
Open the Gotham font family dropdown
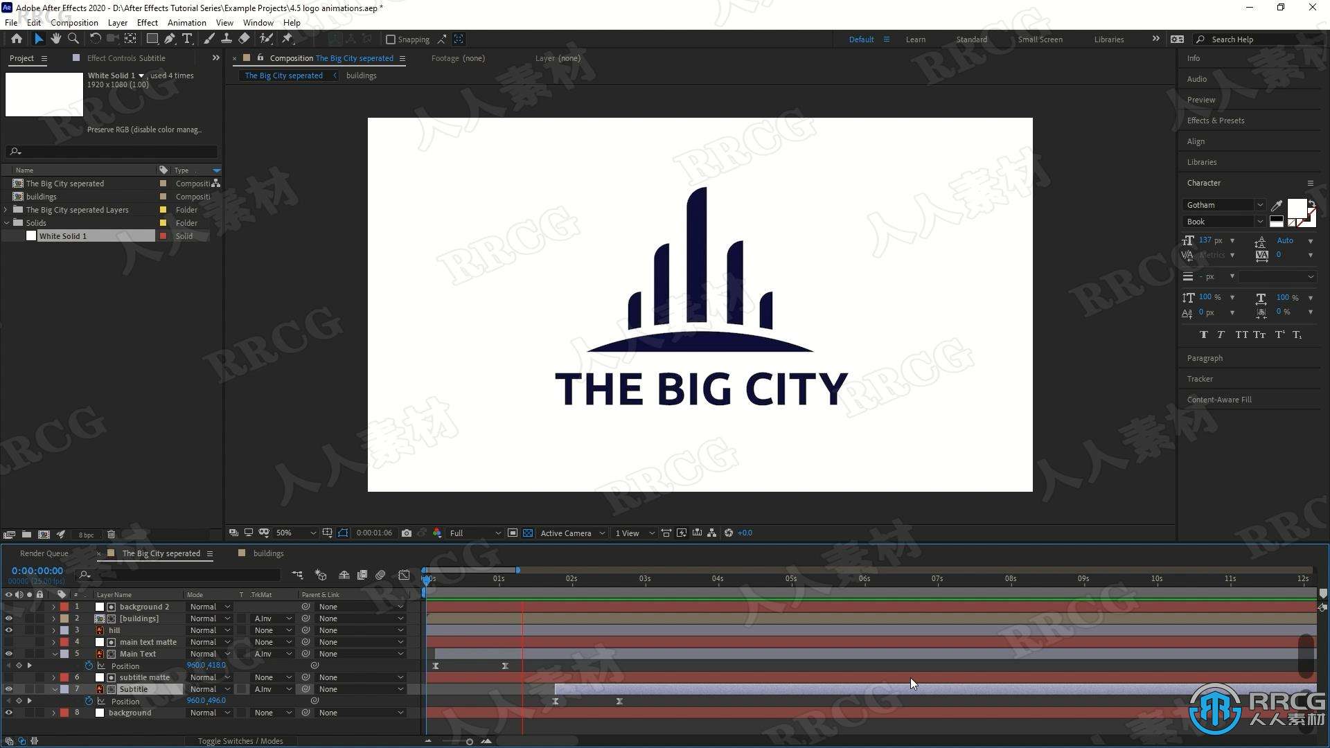1223,205
